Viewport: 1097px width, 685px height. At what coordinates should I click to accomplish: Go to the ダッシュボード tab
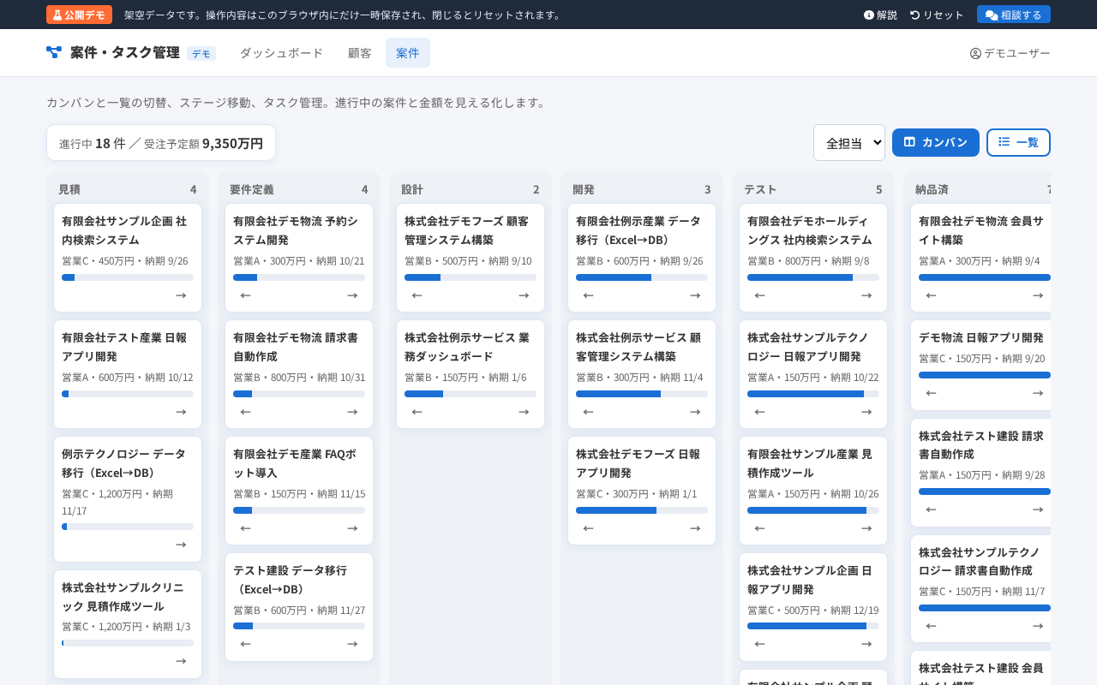[281, 53]
